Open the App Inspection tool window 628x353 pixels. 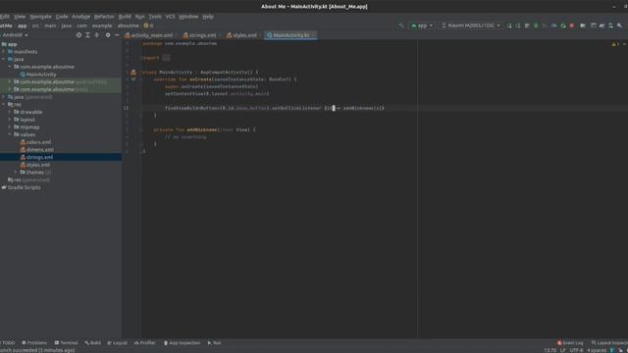tap(183, 343)
